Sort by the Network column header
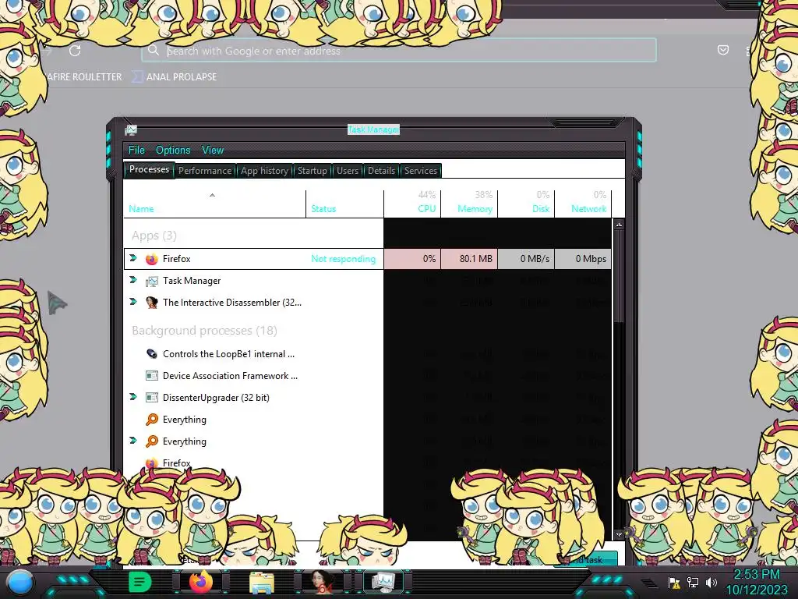The image size is (798, 599). coord(583,204)
